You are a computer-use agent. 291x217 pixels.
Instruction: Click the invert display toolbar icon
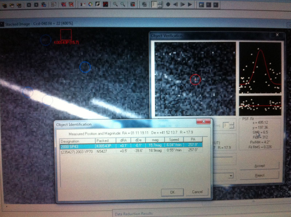tap(97, 5)
